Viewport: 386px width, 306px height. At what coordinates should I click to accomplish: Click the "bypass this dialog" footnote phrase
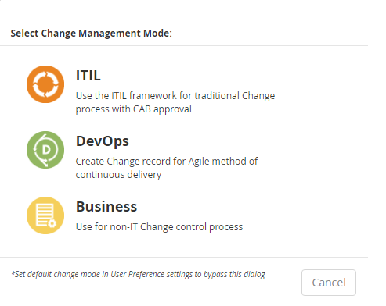(234, 274)
